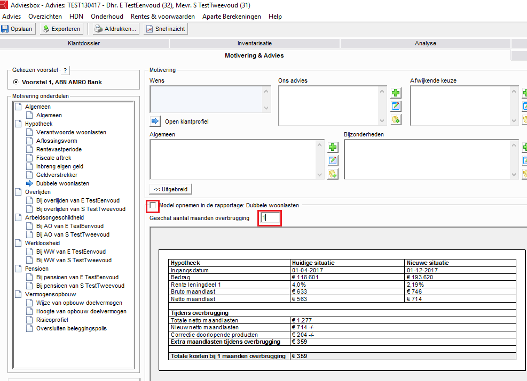Click the Ons advies scroll up arrow

[382, 91]
